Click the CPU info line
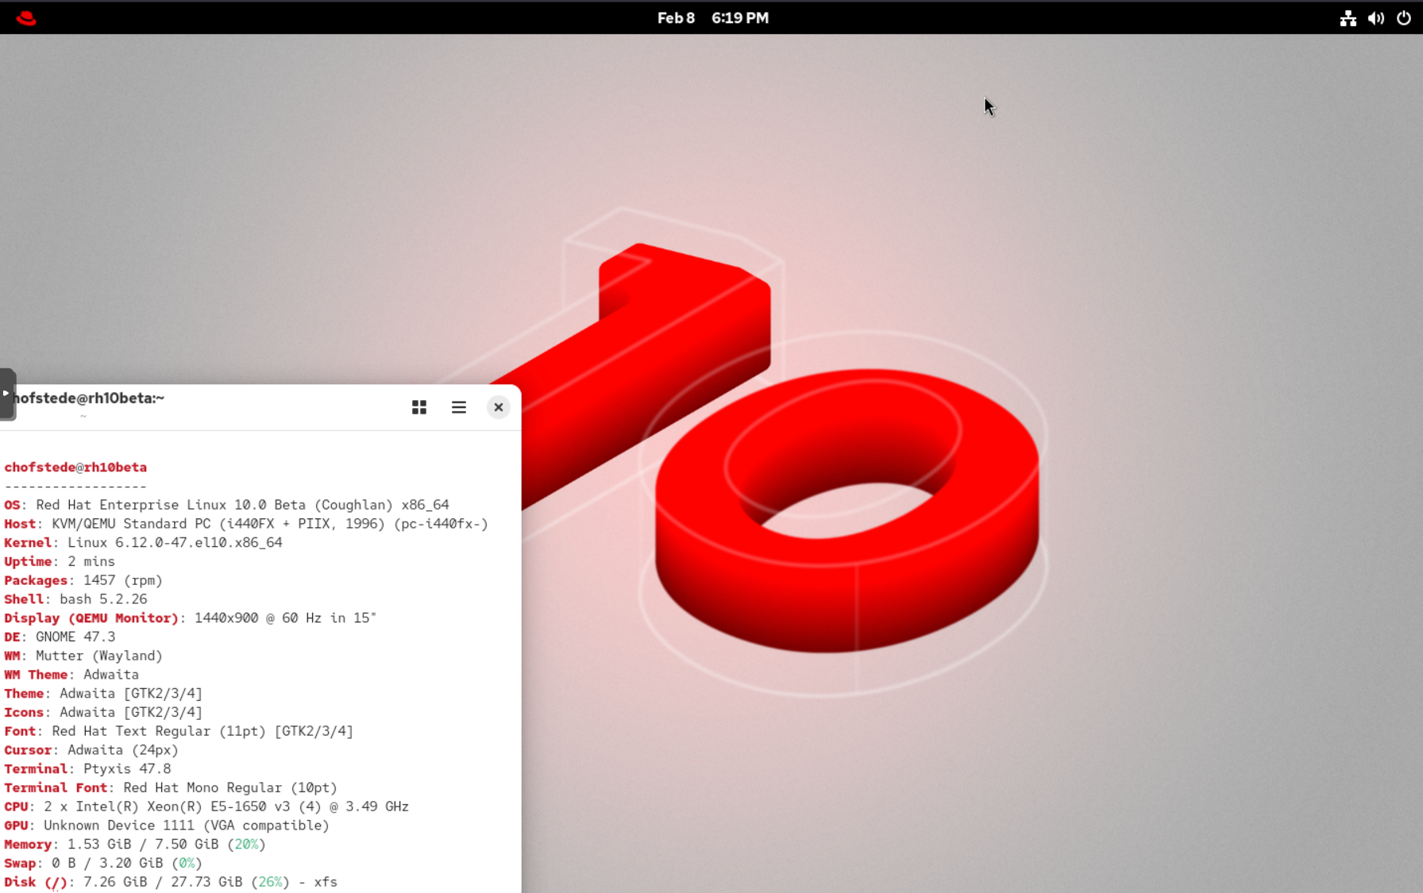This screenshot has width=1423, height=893. point(206,806)
